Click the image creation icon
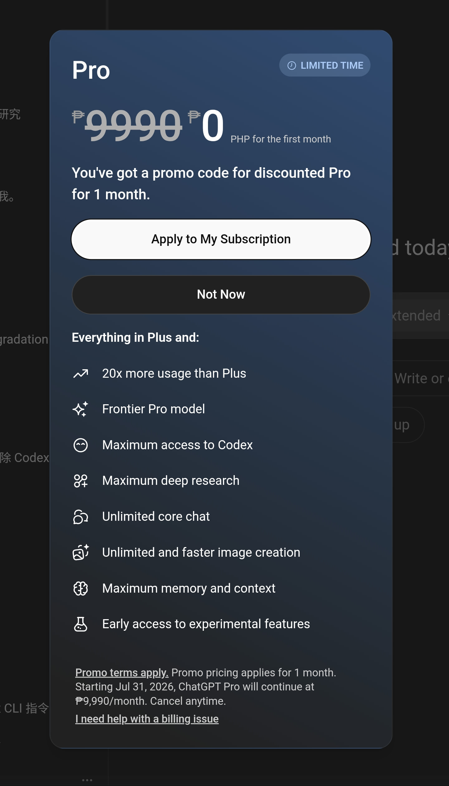The image size is (449, 786). (x=81, y=552)
